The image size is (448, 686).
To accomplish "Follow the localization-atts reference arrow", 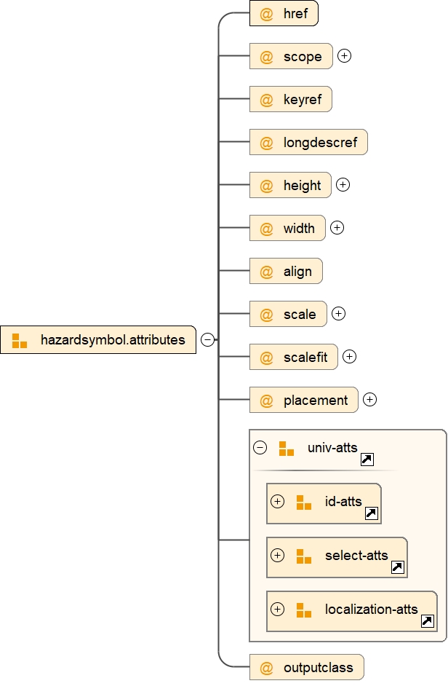I will [428, 620].
